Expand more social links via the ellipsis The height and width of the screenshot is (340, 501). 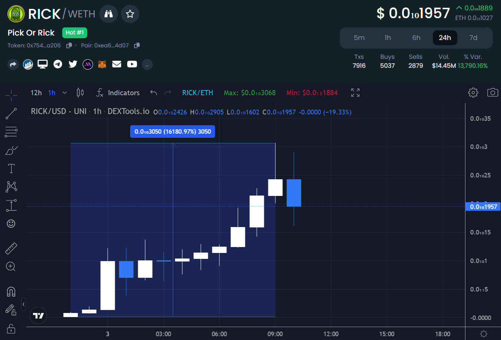(x=147, y=64)
